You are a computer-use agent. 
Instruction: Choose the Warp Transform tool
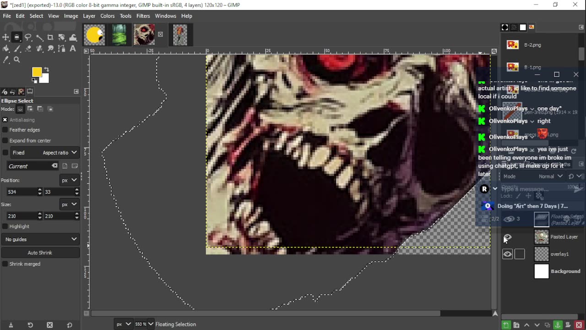click(73, 38)
